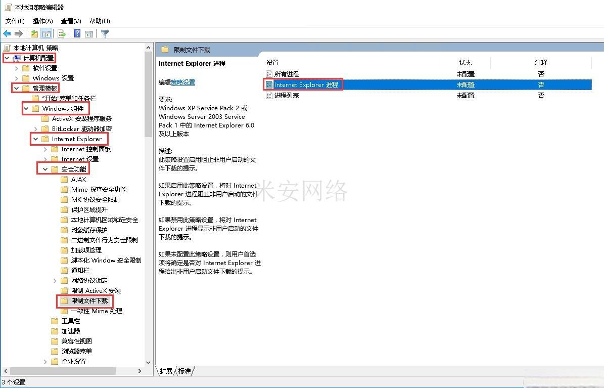Select the 所有进程 setting row
604x388 pixels.
[x=428, y=74]
